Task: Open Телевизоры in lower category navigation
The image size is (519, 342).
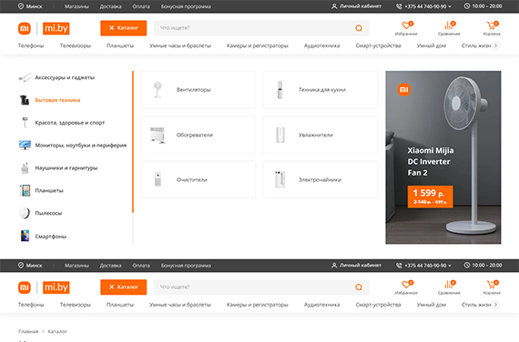Action: tap(76, 305)
